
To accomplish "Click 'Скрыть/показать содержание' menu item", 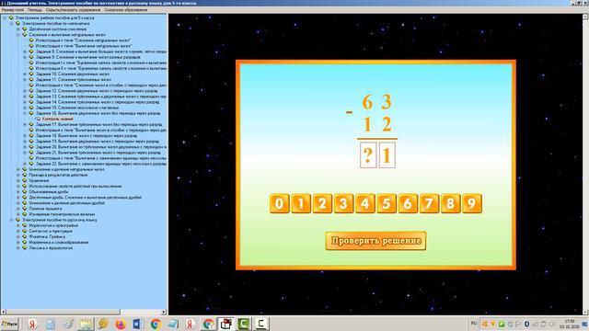I will point(73,10).
